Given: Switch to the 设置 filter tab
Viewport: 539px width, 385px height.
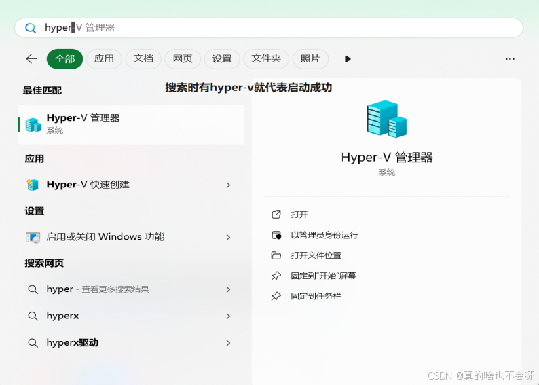Looking at the screenshot, I should point(222,59).
